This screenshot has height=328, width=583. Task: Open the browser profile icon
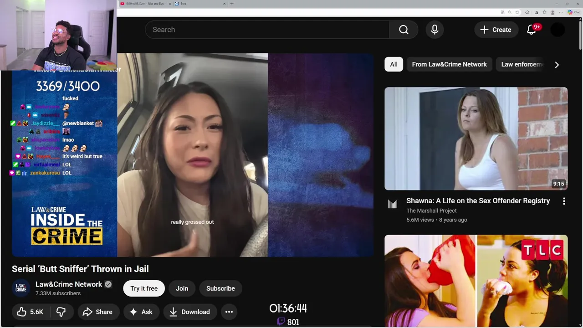point(552,12)
